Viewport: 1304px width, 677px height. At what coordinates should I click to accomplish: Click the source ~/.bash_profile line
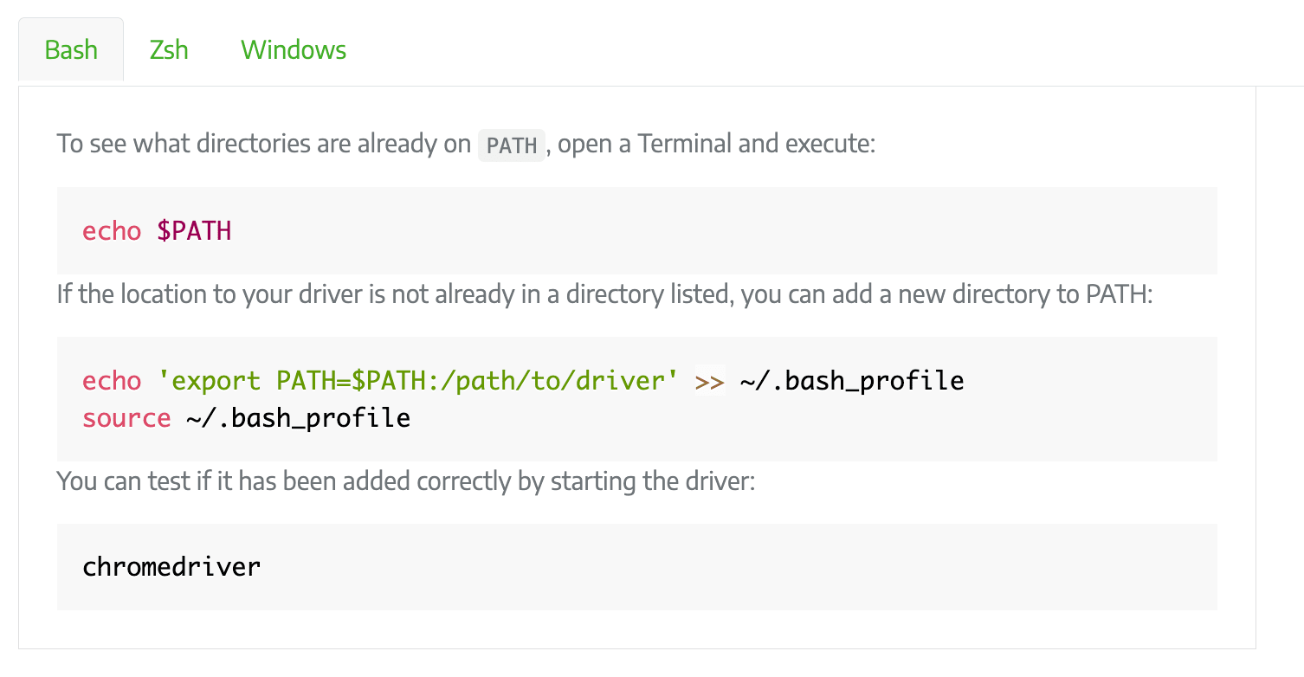point(246,417)
